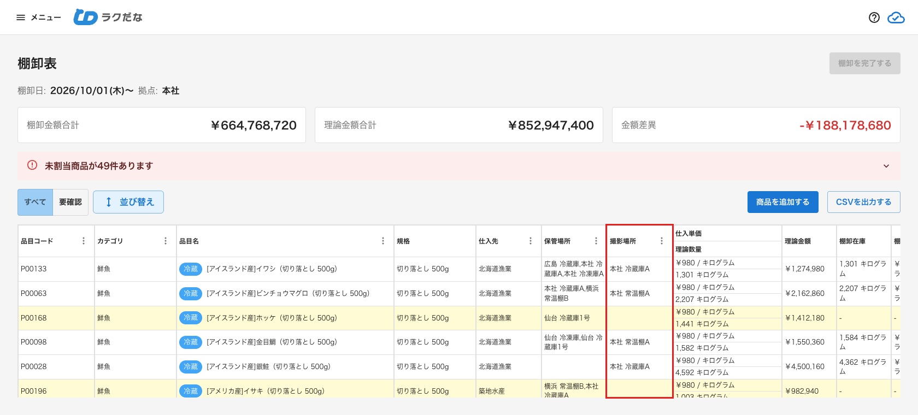Image resolution: width=918 pixels, height=415 pixels.
Task: Open the hamburger メニュー icon
Action: [21, 17]
